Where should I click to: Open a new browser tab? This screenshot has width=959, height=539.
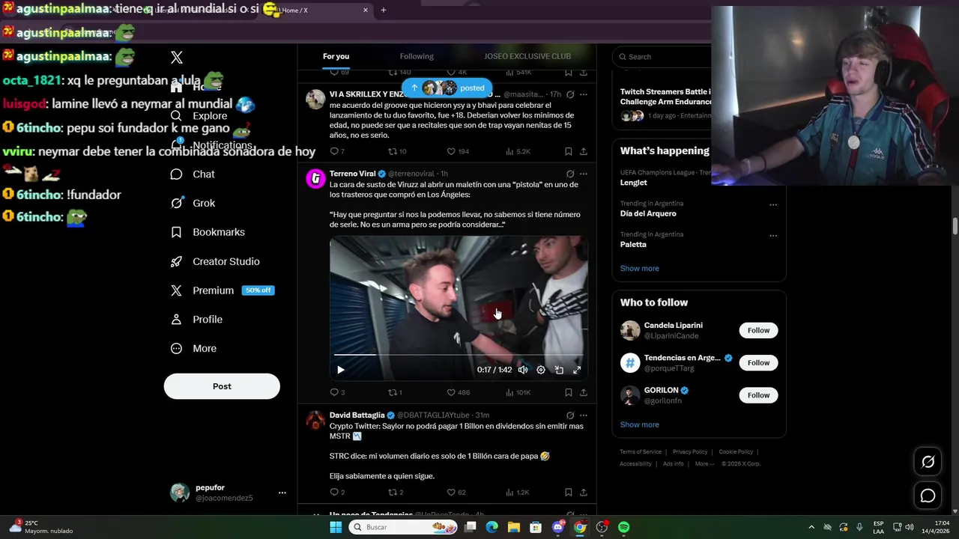[384, 10]
